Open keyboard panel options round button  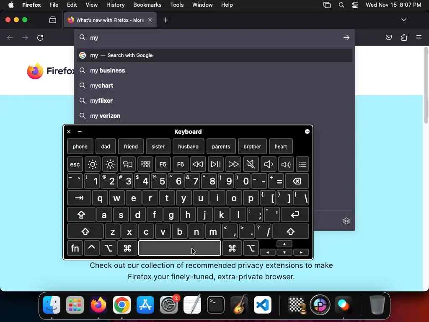pyautogui.click(x=307, y=131)
